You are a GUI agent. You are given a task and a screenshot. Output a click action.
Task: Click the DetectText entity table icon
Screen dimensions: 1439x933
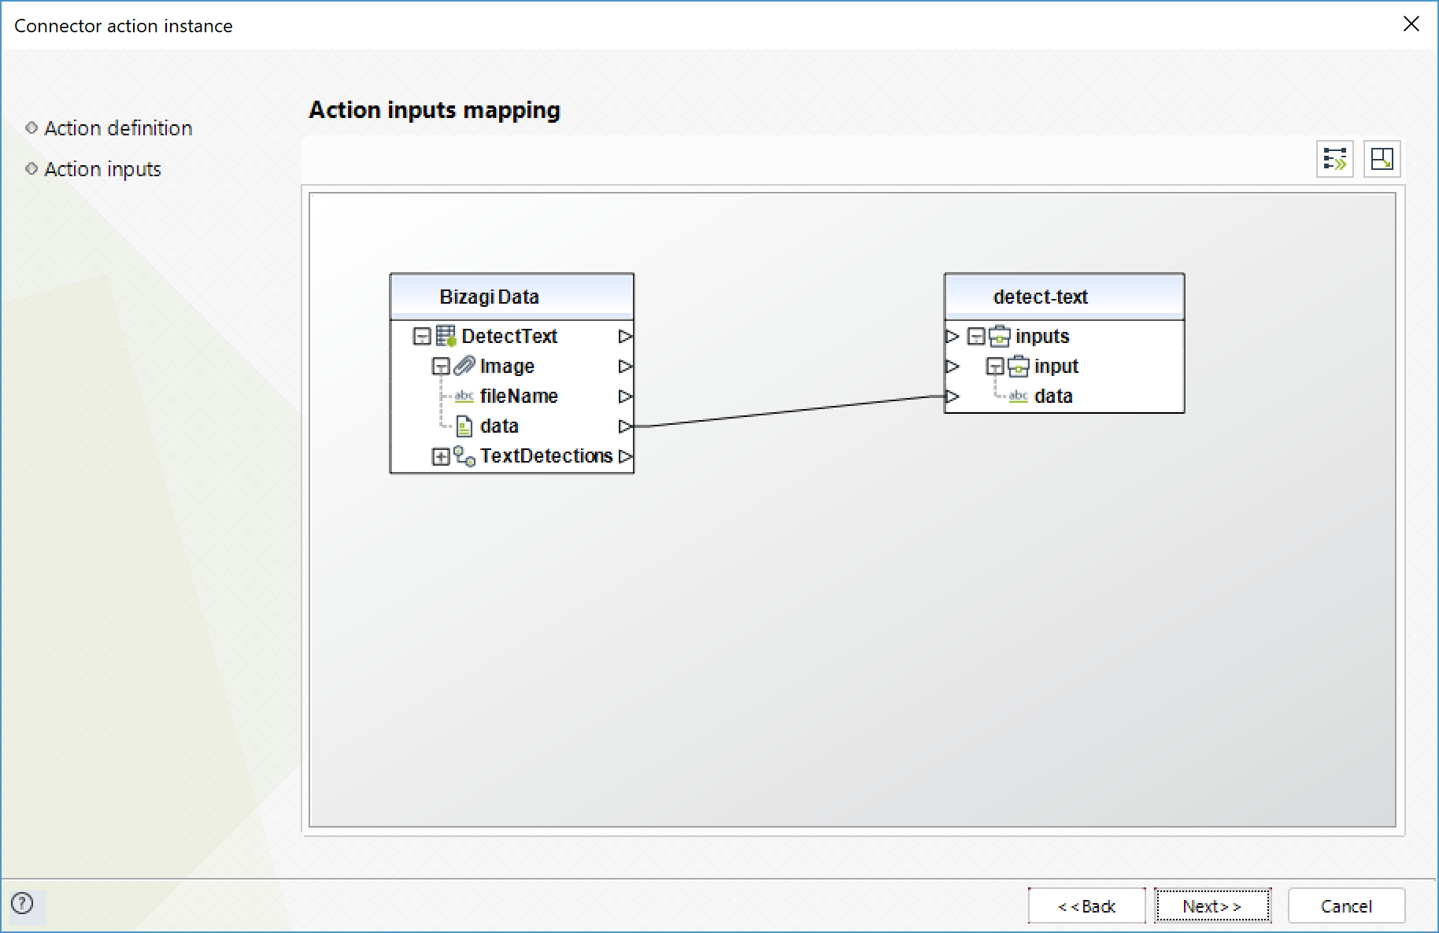tap(446, 337)
